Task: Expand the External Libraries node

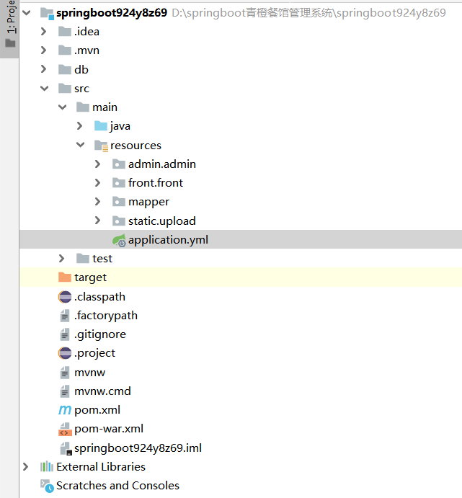Action: click(27, 467)
